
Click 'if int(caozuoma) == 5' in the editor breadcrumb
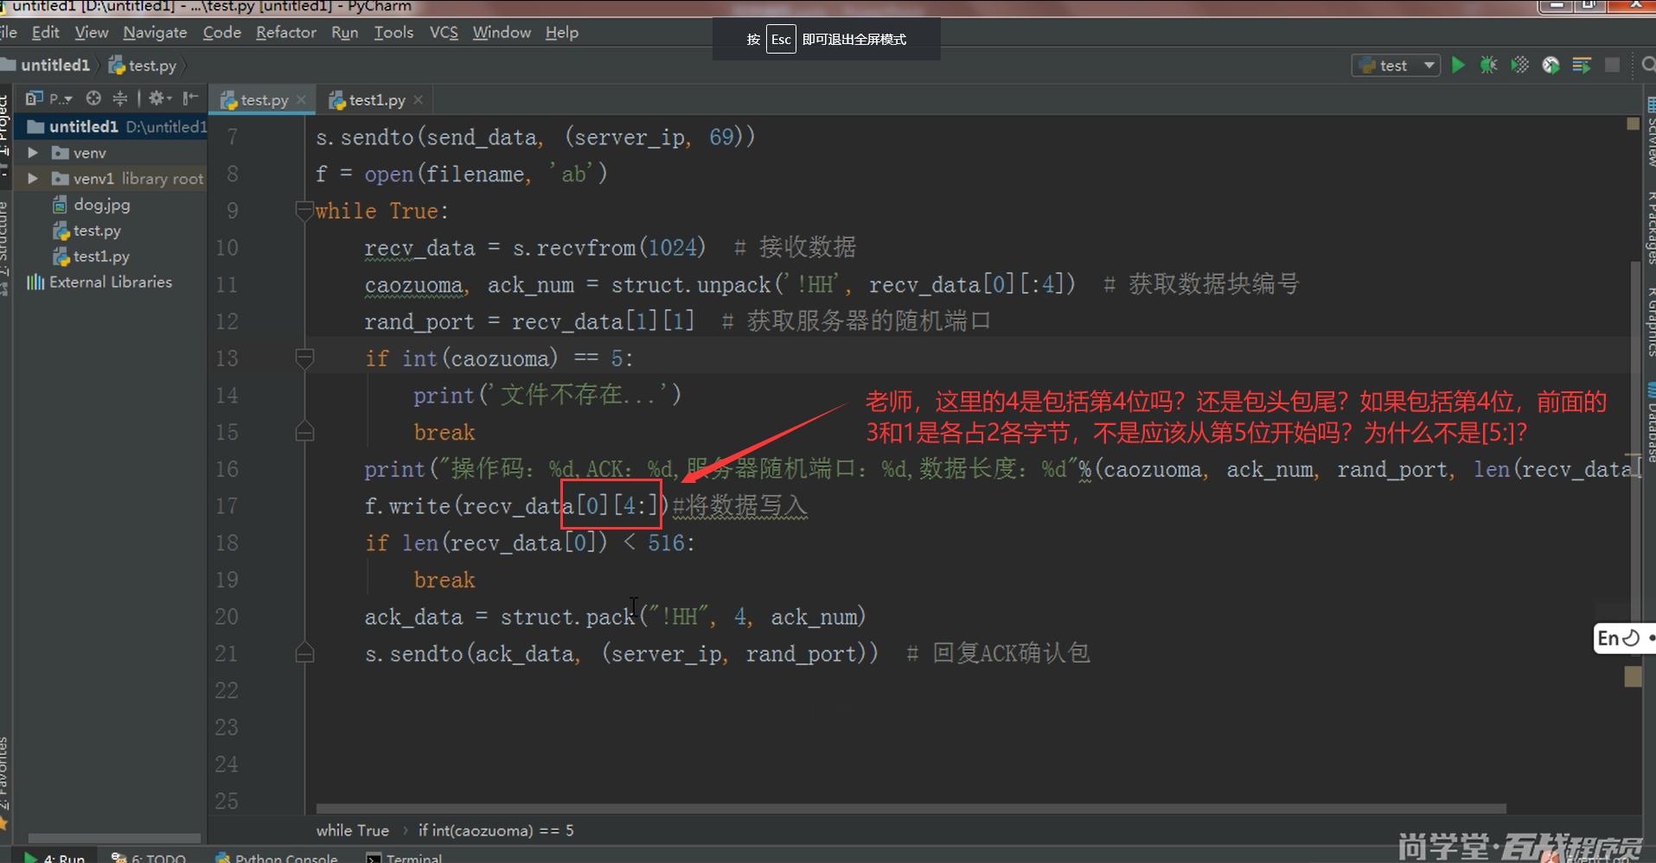(496, 830)
